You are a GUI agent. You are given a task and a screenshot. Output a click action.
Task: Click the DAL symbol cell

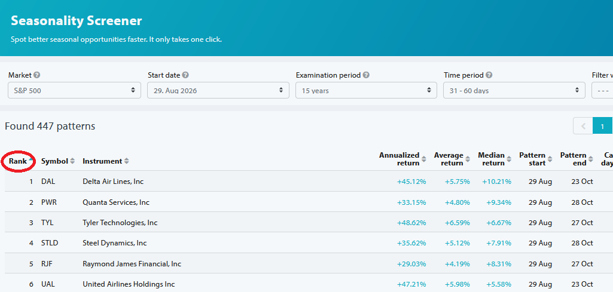point(47,182)
